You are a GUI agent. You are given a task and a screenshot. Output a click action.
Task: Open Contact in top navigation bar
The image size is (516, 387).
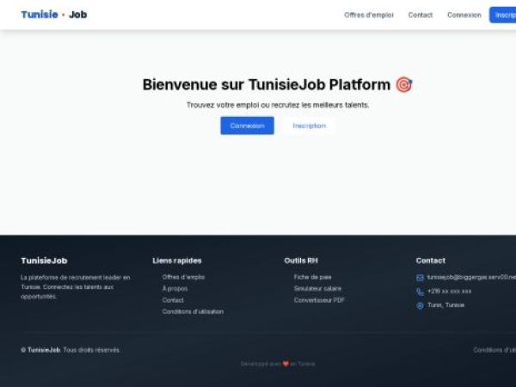click(421, 15)
